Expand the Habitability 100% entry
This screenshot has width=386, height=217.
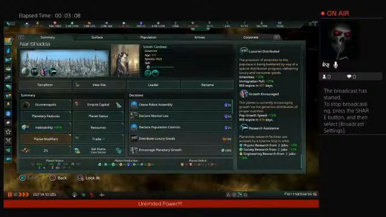tap(46, 127)
